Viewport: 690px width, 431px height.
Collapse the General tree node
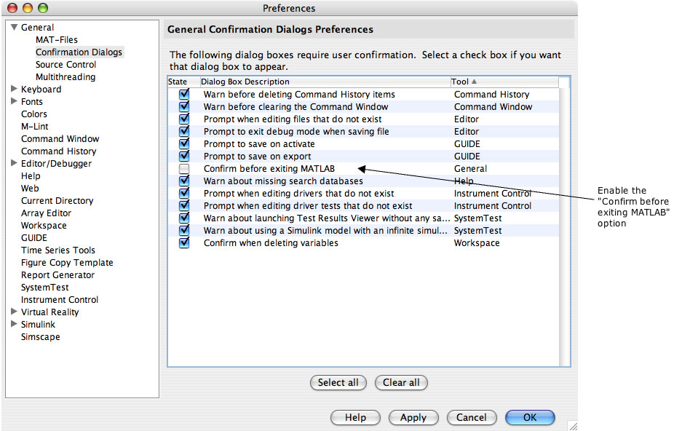pyautogui.click(x=14, y=28)
